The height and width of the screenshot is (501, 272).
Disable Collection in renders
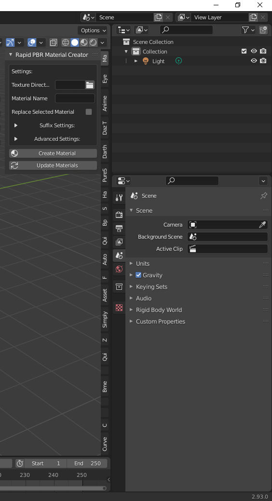pyautogui.click(x=263, y=51)
